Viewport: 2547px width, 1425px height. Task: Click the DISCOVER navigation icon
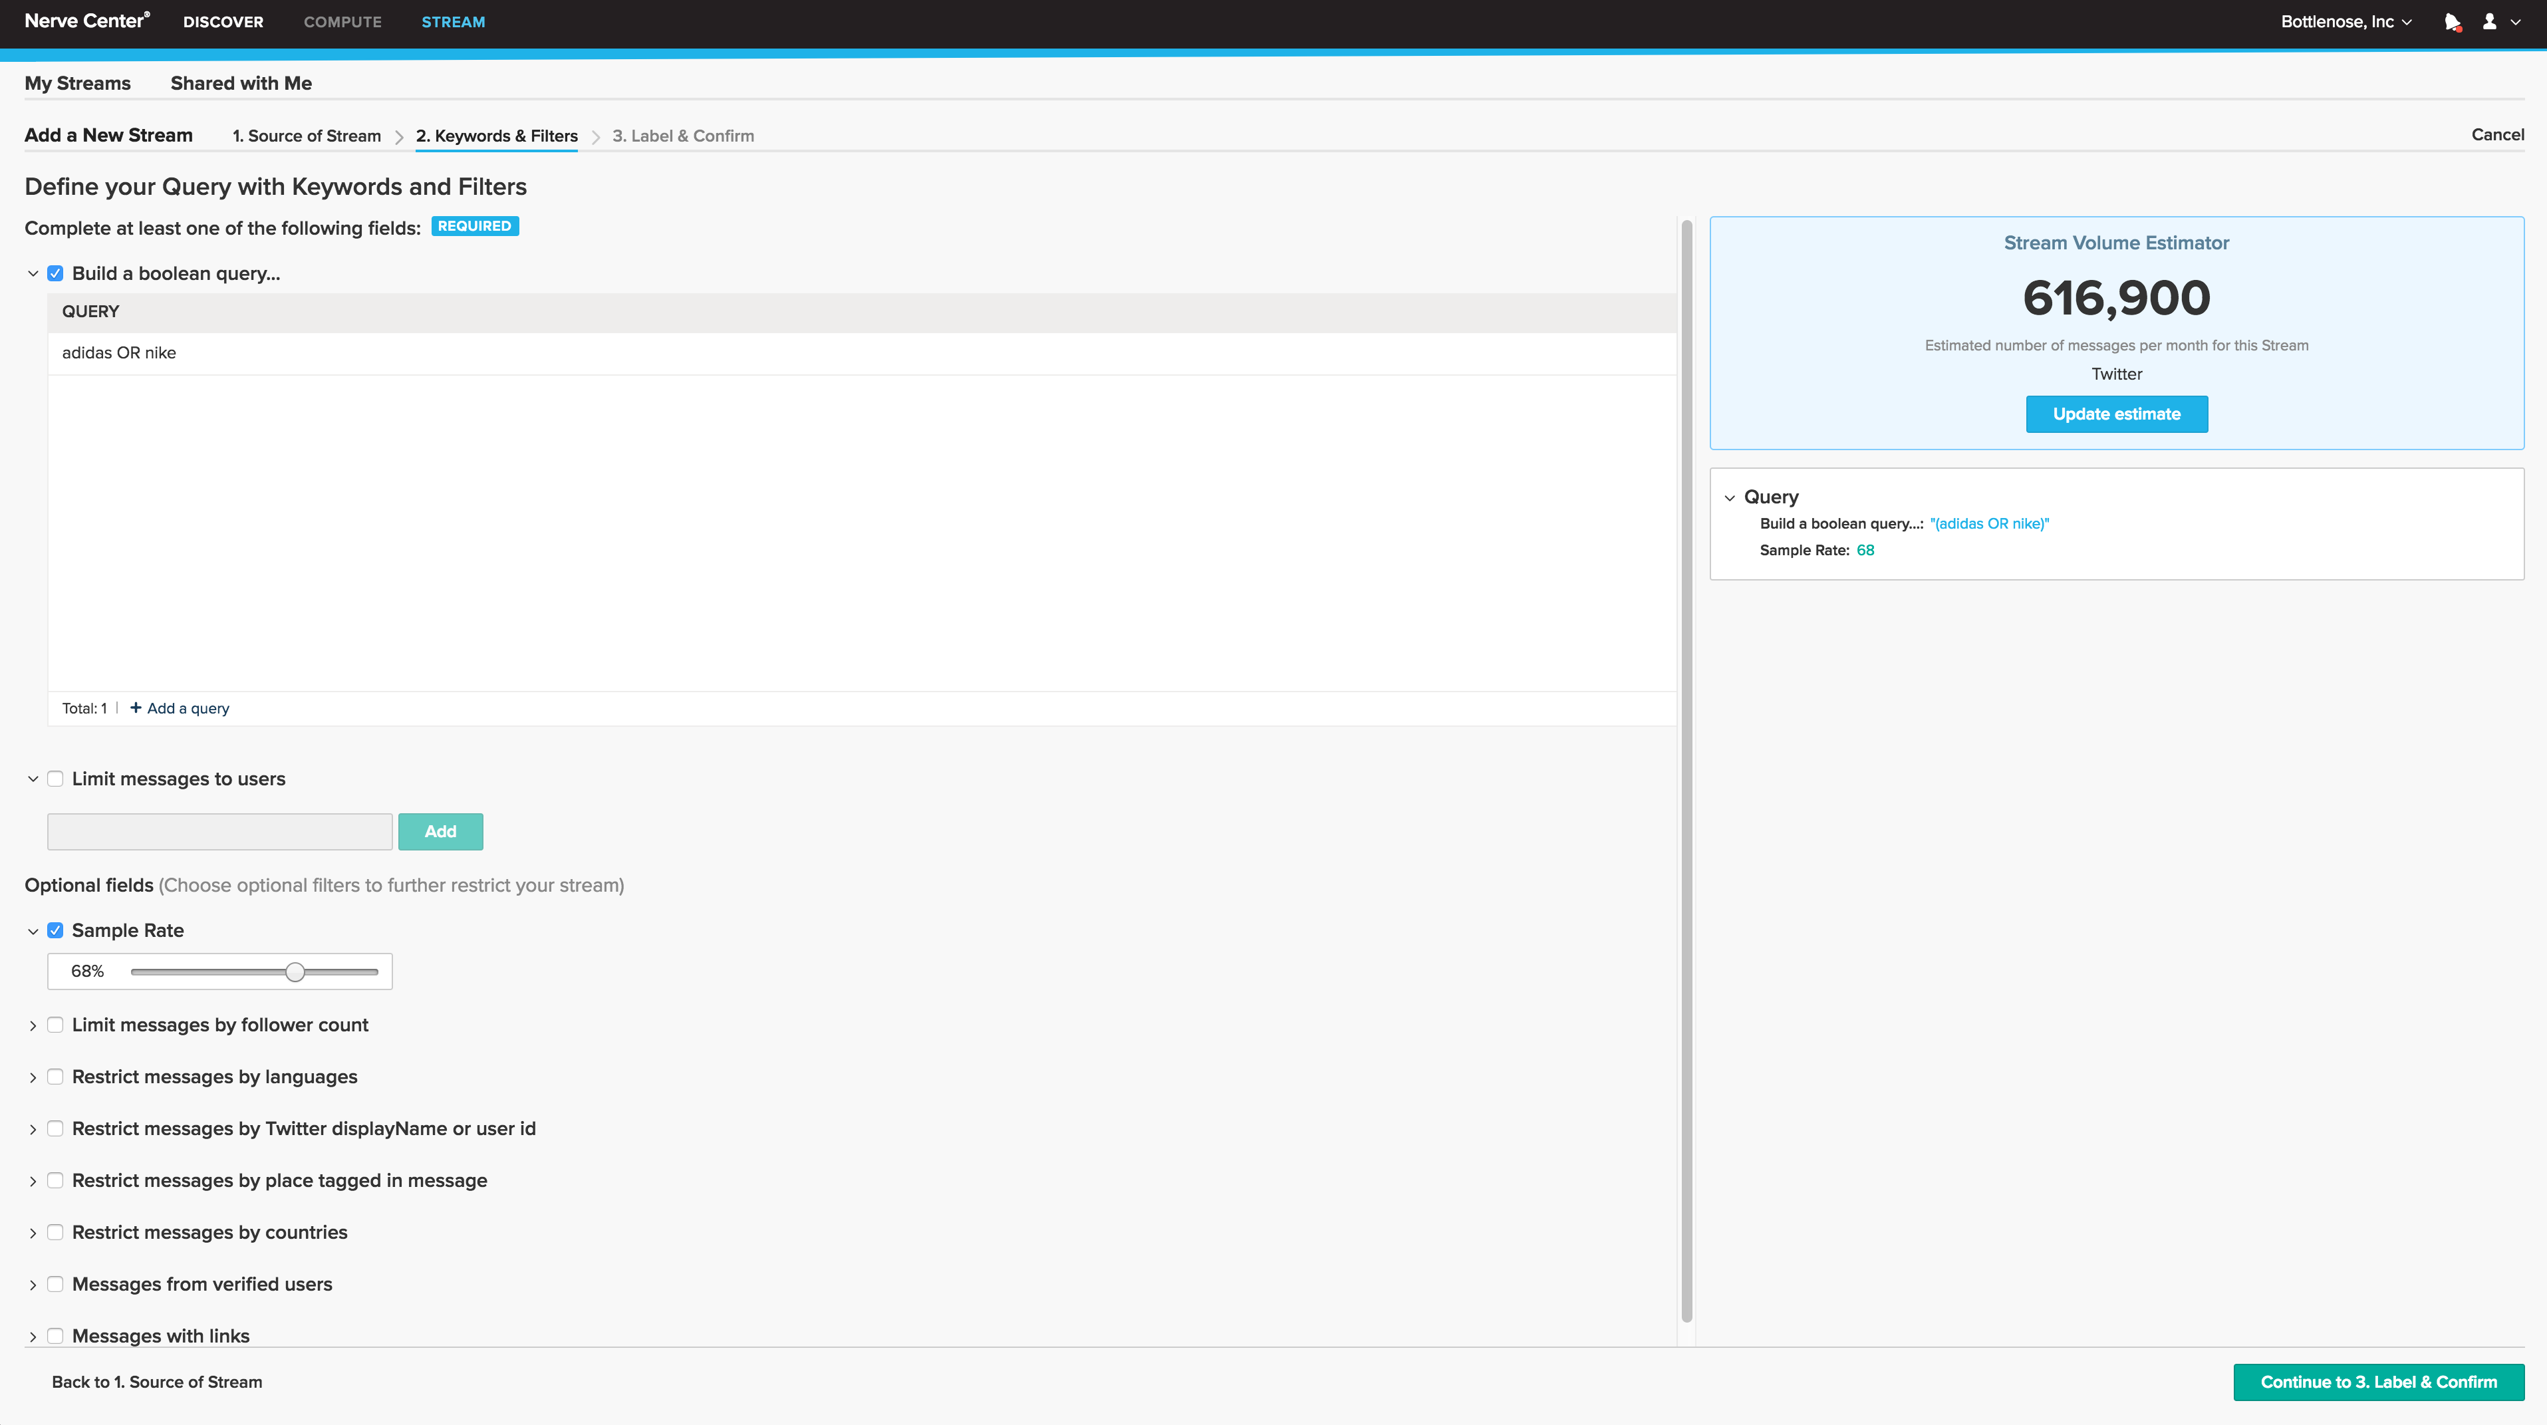(225, 23)
